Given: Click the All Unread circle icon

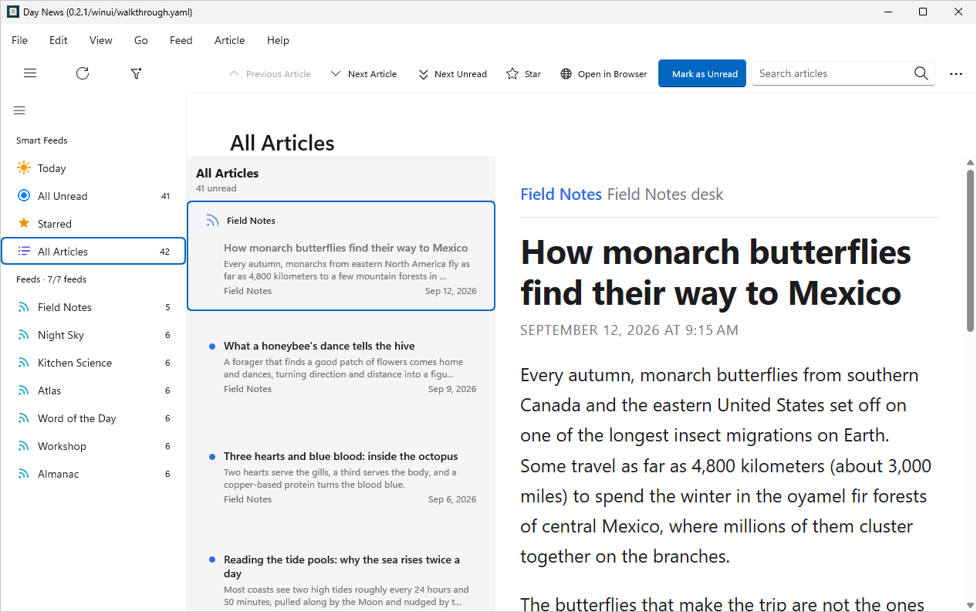Looking at the screenshot, I should pyautogui.click(x=24, y=196).
